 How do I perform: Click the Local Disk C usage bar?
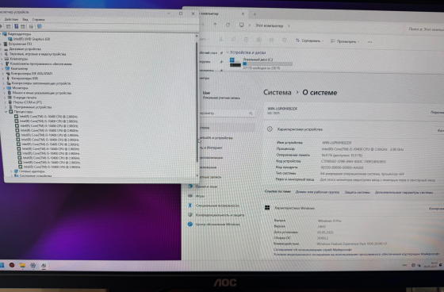click(x=267, y=63)
